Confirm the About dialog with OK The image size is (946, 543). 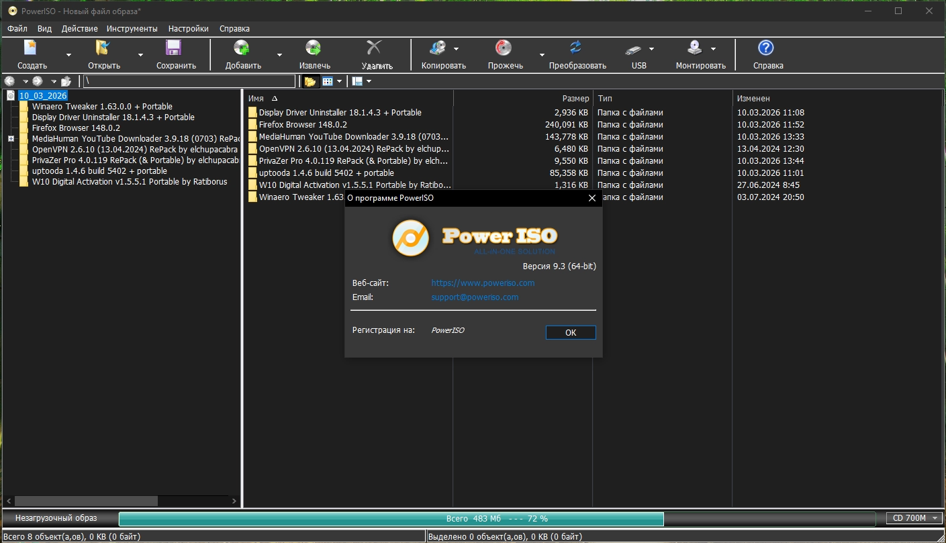point(571,332)
